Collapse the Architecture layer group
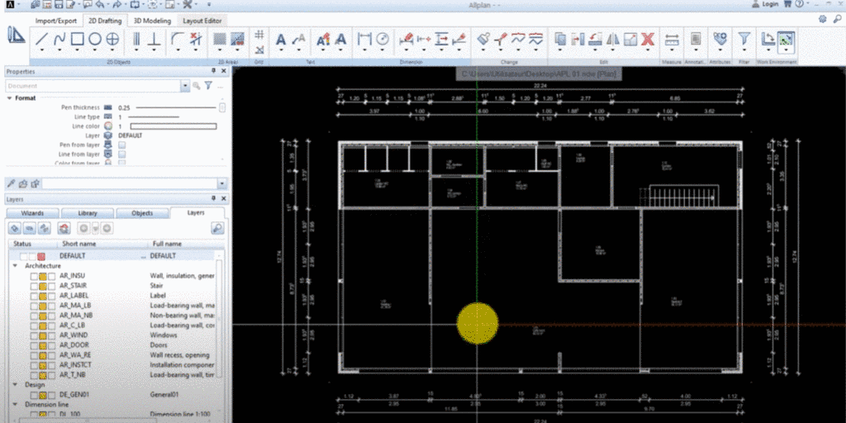Image resolution: width=846 pixels, height=423 pixels. (x=15, y=266)
